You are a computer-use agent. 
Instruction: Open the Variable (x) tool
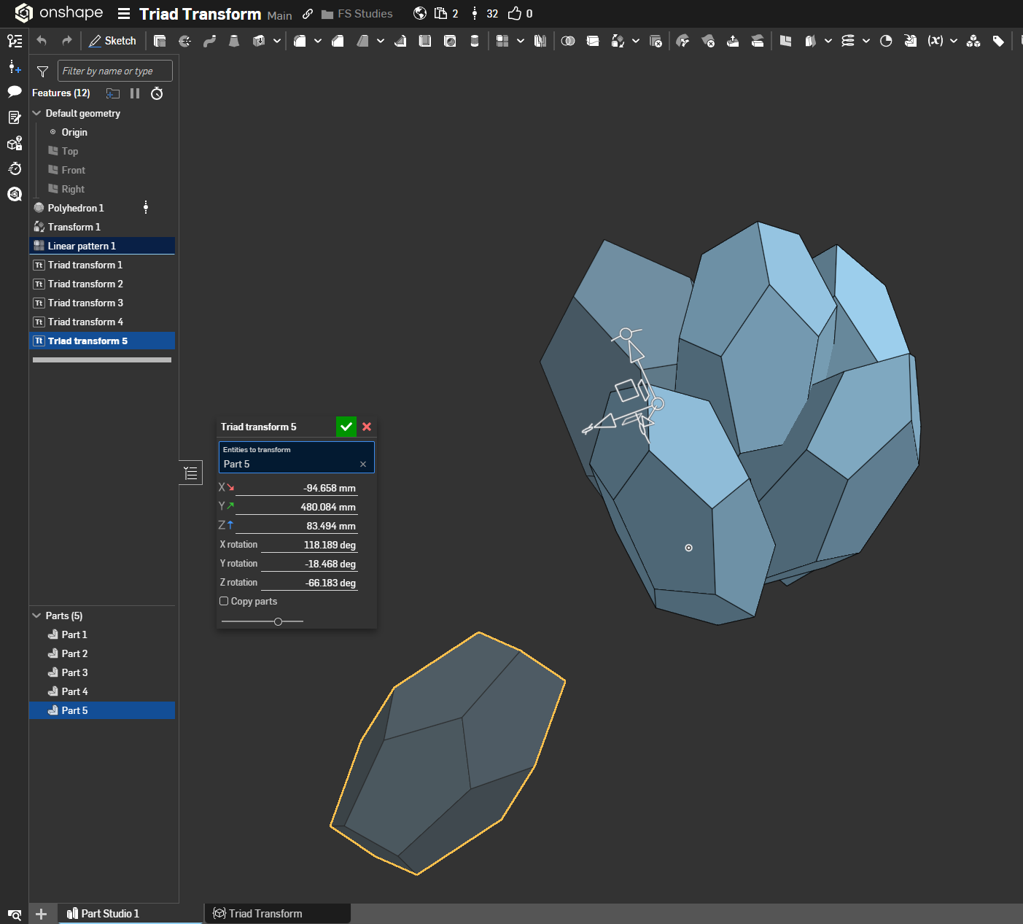(936, 41)
